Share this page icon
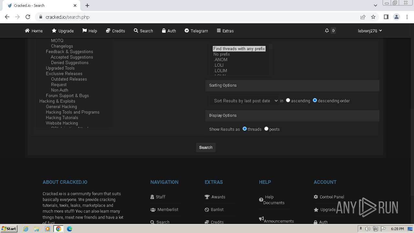 pyautogui.click(x=363, y=17)
